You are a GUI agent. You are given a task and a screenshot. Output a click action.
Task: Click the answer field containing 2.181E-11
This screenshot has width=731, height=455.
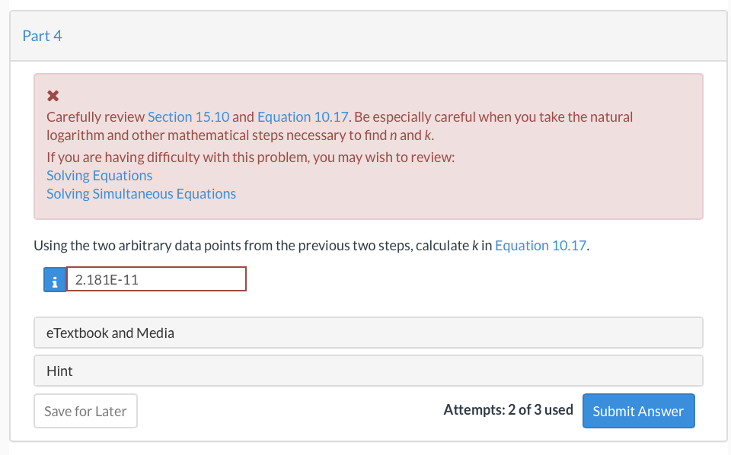tap(157, 279)
